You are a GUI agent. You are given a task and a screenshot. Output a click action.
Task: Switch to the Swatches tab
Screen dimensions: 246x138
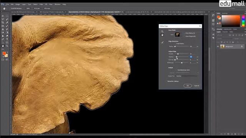point(224,13)
